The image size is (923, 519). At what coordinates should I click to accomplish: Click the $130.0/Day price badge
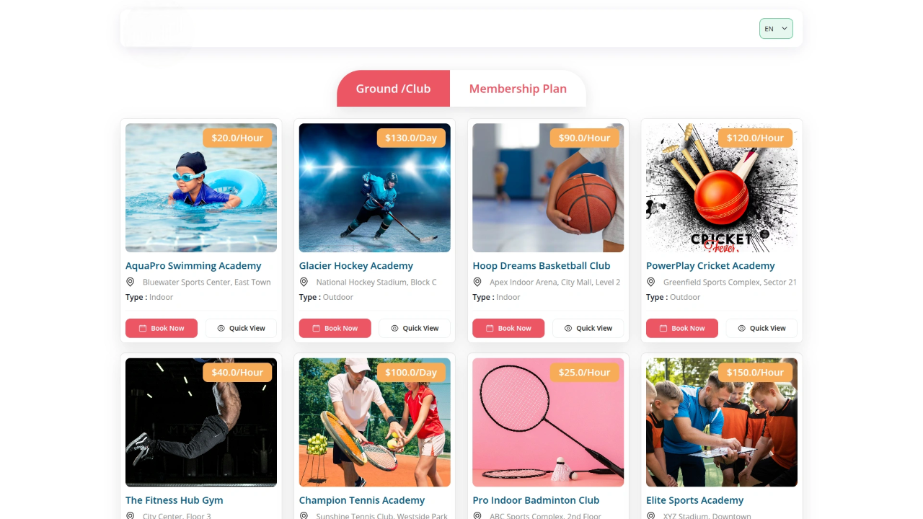click(x=411, y=138)
